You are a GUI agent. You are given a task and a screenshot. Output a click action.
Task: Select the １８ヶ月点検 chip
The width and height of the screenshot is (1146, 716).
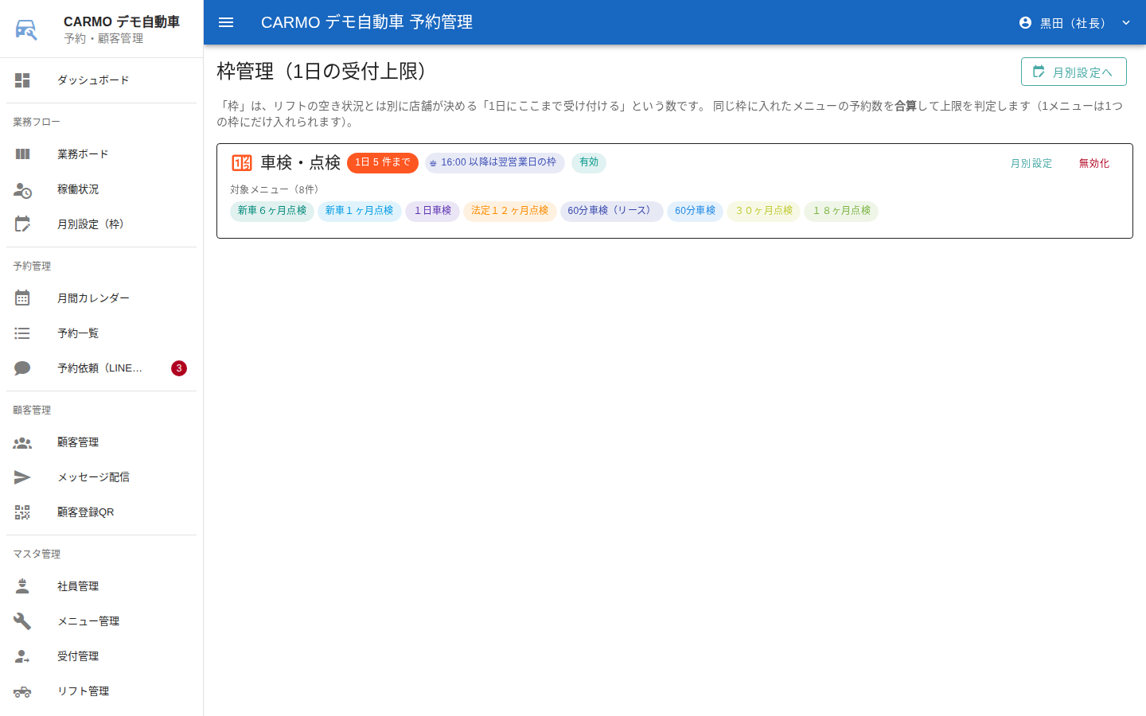pyautogui.click(x=841, y=211)
